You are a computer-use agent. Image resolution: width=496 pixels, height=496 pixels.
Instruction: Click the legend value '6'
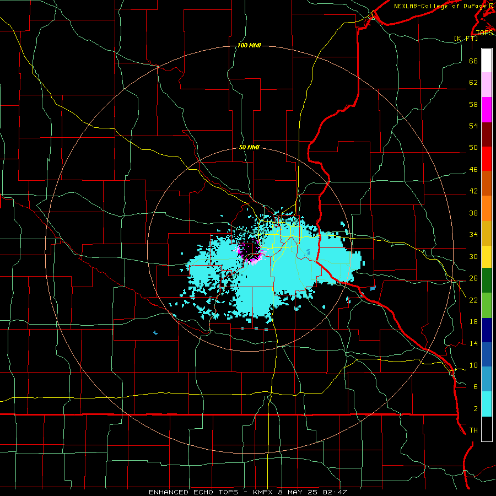475,386
